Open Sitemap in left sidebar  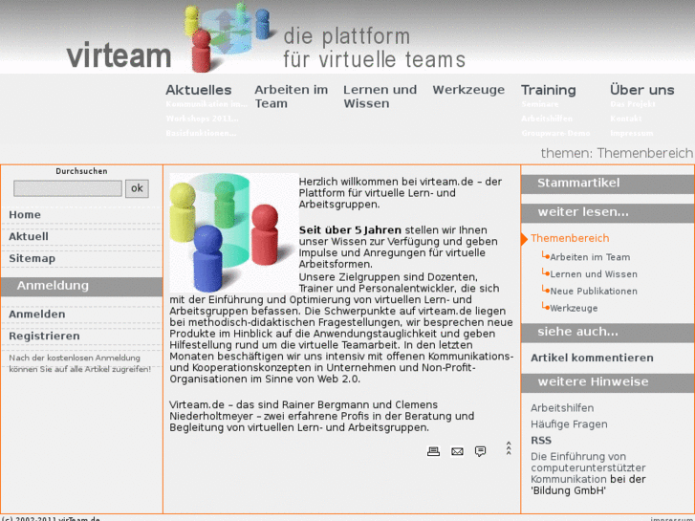[32, 258]
